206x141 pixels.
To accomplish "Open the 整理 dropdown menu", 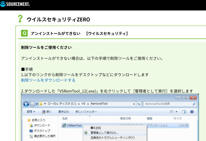I will click(31, 112).
